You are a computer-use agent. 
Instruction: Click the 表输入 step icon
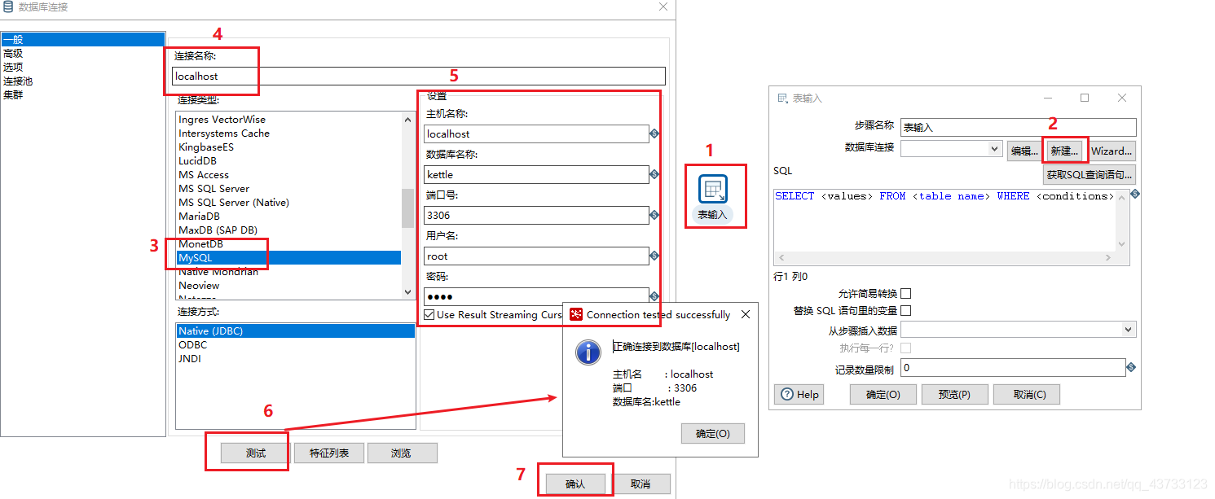coord(713,190)
